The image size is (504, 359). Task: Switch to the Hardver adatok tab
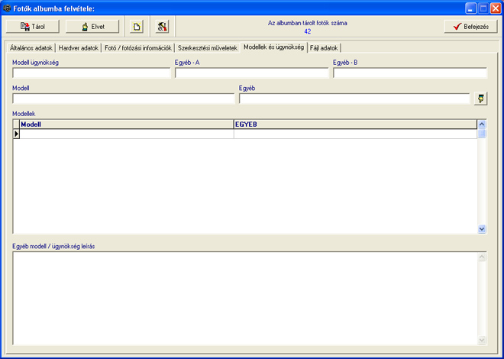tap(79, 48)
